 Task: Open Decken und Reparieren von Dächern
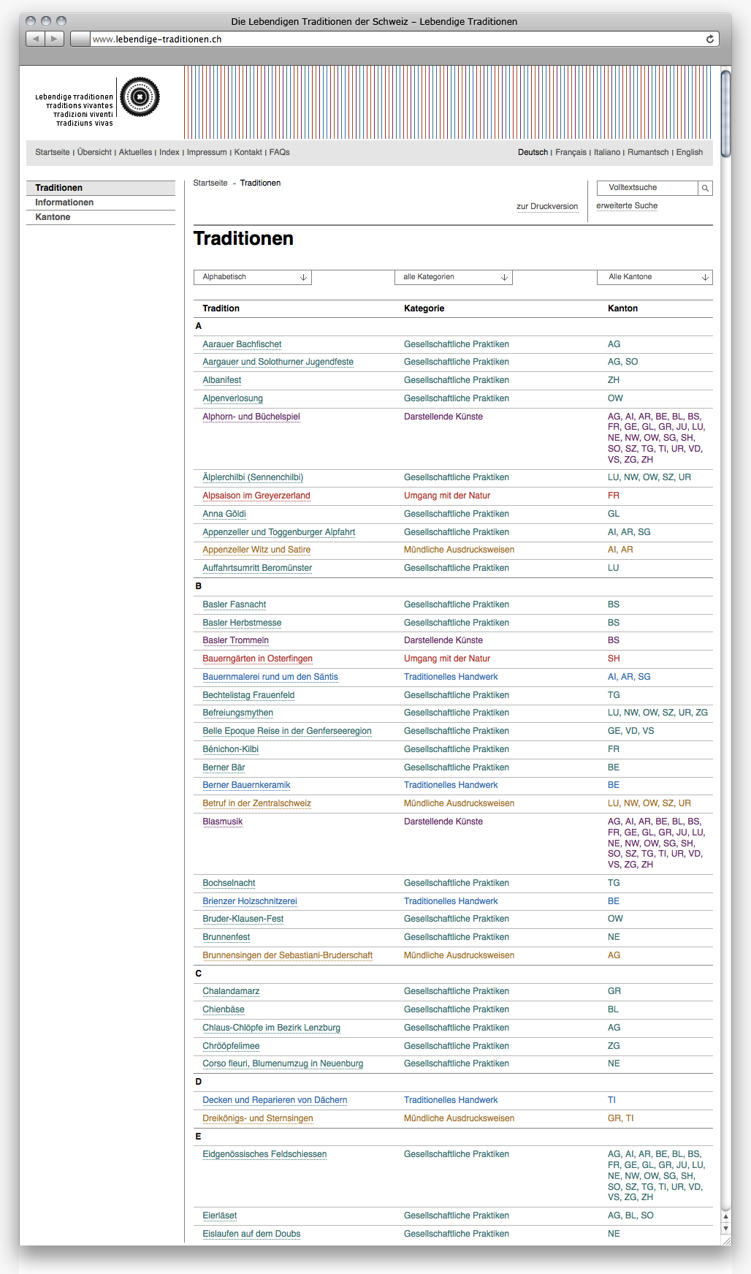point(275,1100)
